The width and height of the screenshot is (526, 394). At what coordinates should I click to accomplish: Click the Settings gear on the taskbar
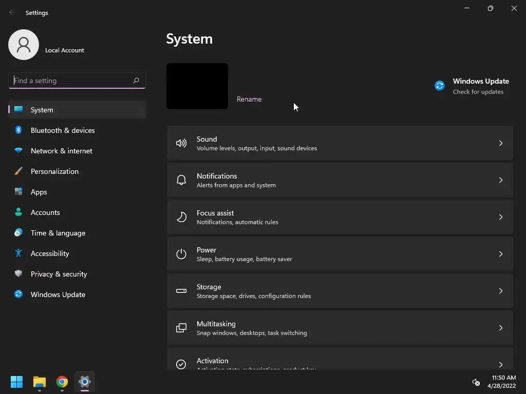pyautogui.click(x=85, y=382)
